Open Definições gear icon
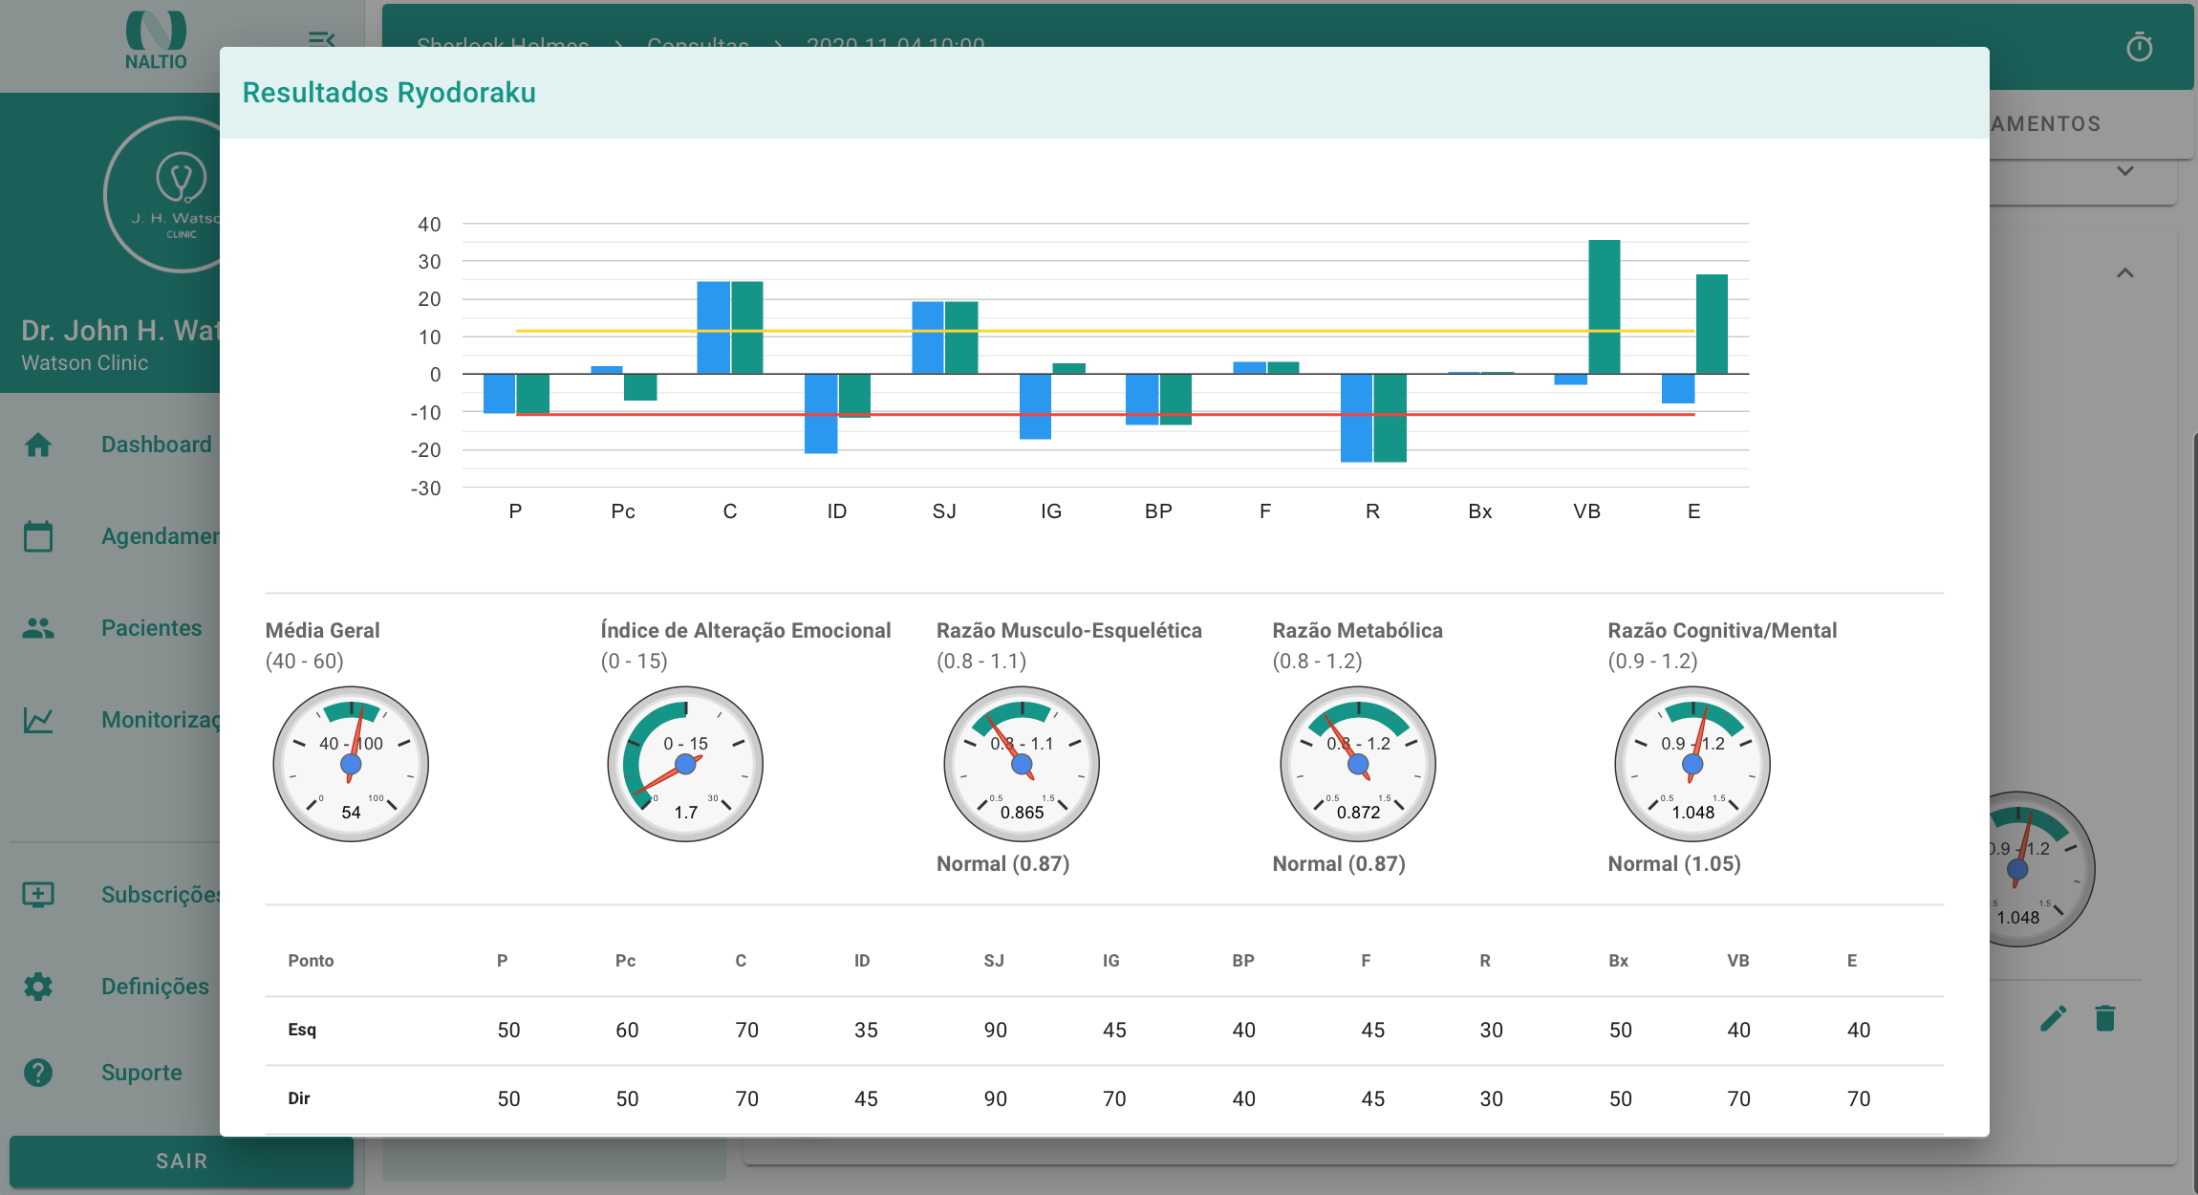2198x1195 pixels. point(38,986)
